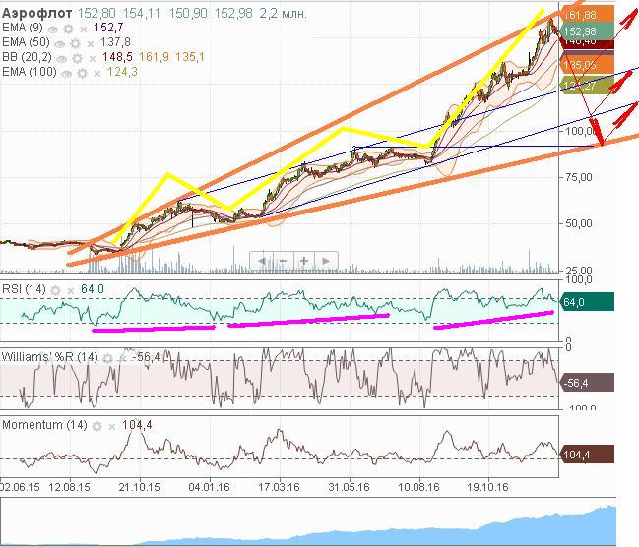The height and width of the screenshot is (547, 639).
Task: Click the Williams -56,4 value tag on axis
Action: [x=587, y=383]
